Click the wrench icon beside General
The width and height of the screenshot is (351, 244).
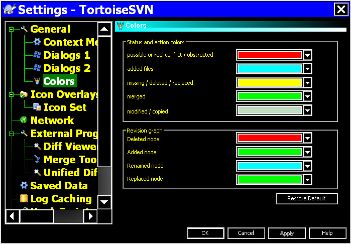(24, 29)
